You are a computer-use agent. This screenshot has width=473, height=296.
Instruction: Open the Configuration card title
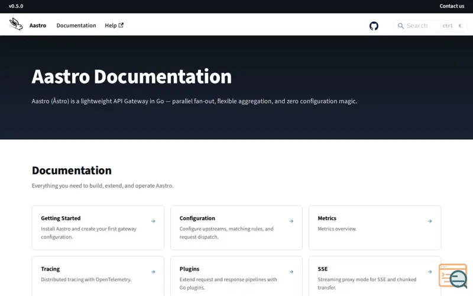(197, 218)
